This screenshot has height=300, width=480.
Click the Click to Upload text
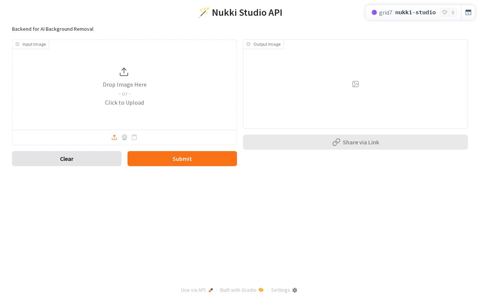pyautogui.click(x=124, y=102)
